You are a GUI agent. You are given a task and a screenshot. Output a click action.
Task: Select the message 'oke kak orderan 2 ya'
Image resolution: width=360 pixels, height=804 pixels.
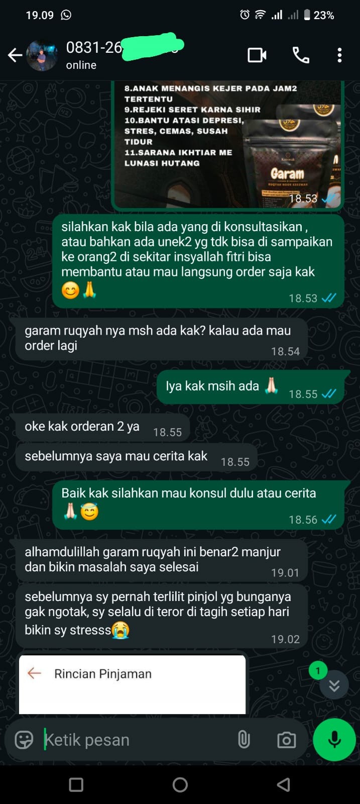point(103,428)
